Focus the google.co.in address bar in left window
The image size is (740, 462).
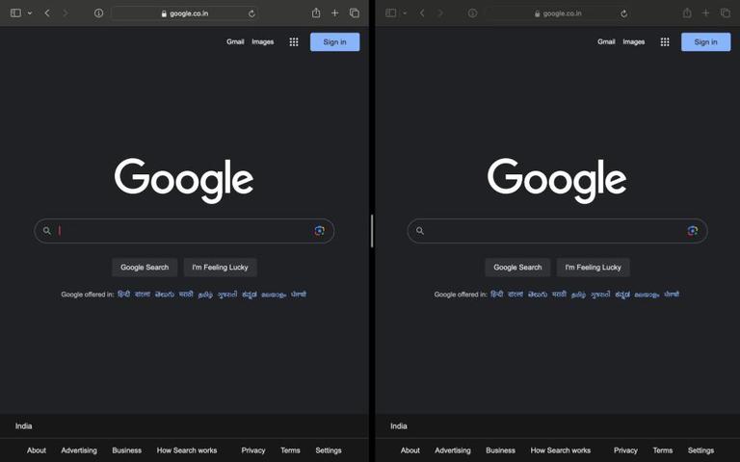(x=185, y=13)
